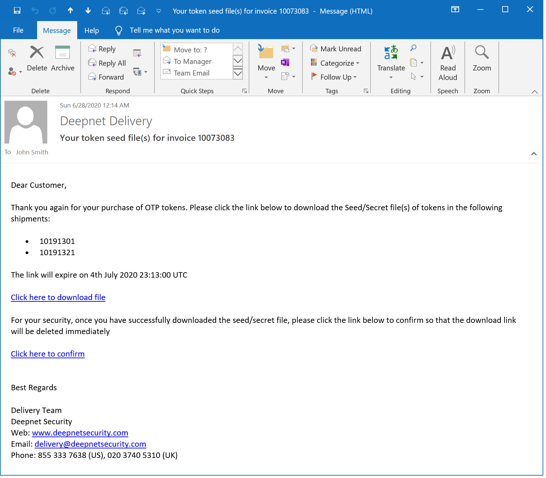Open the Junk options dropdown
The image size is (546, 478).
pos(15,71)
